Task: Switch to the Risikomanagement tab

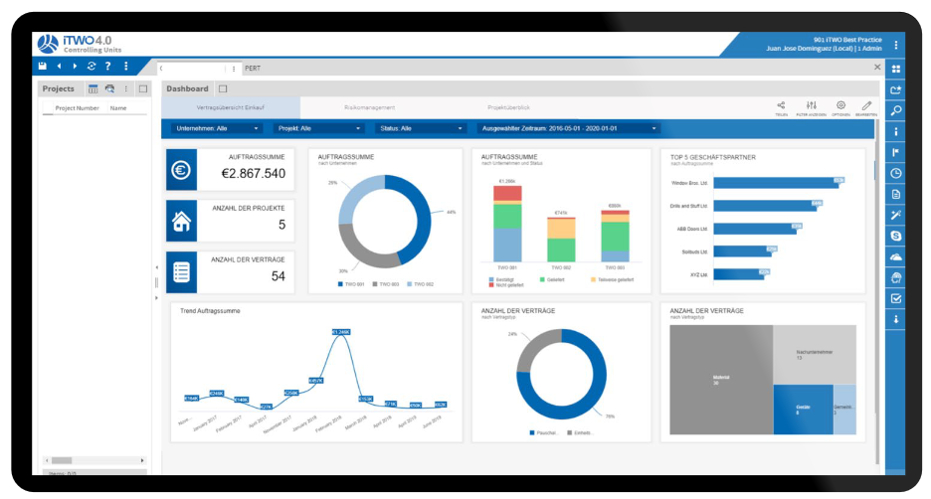Action: [x=369, y=108]
